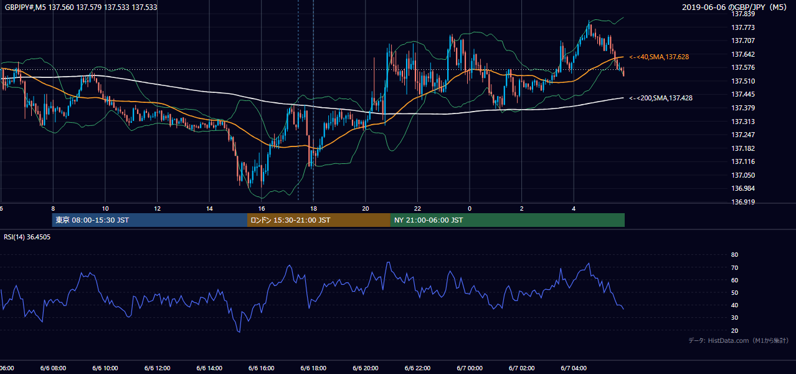
Task: Click hour tick 10 under the price chart
Action: [x=105, y=208]
